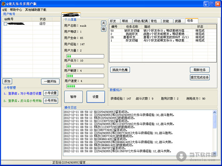Select the 好友切磋 task row
222x166 pixels.
(163, 41)
